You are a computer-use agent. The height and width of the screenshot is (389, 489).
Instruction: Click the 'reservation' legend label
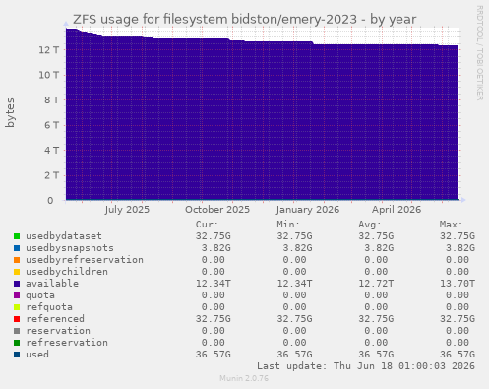point(58,331)
